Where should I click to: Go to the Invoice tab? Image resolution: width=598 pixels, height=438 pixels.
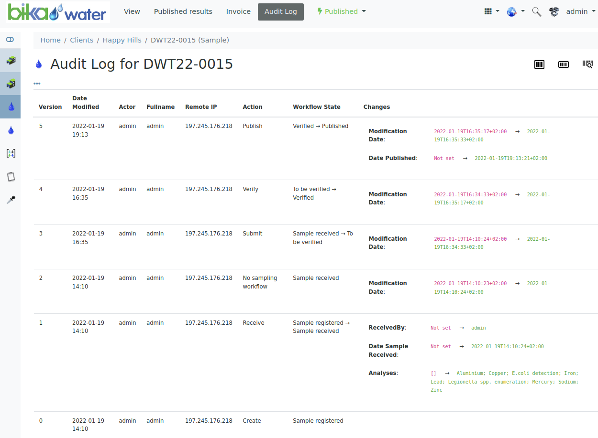[238, 11]
